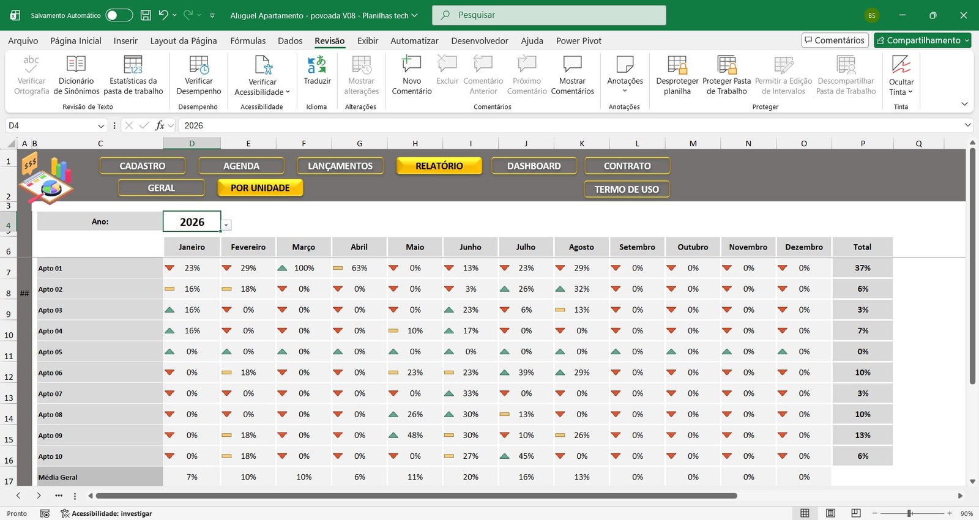Switch to the Power Pivot tab
979x520 pixels.
tap(579, 40)
